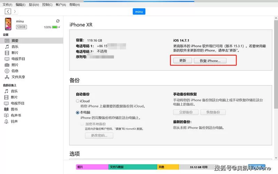
Task: Click the green 文档与数据 storage segment
Action: [133, 167]
